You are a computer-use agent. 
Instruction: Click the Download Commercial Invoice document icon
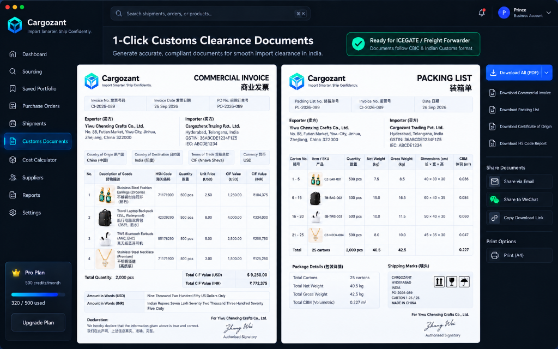click(493, 93)
